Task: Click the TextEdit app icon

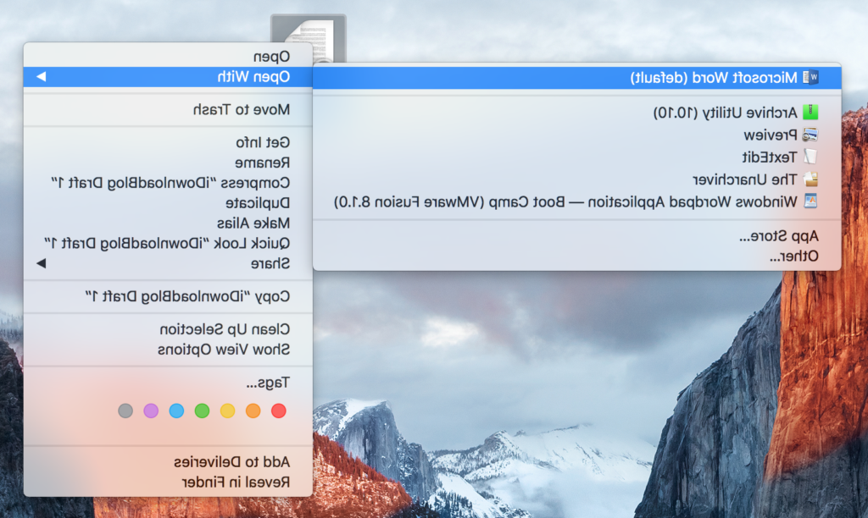Action: point(811,157)
